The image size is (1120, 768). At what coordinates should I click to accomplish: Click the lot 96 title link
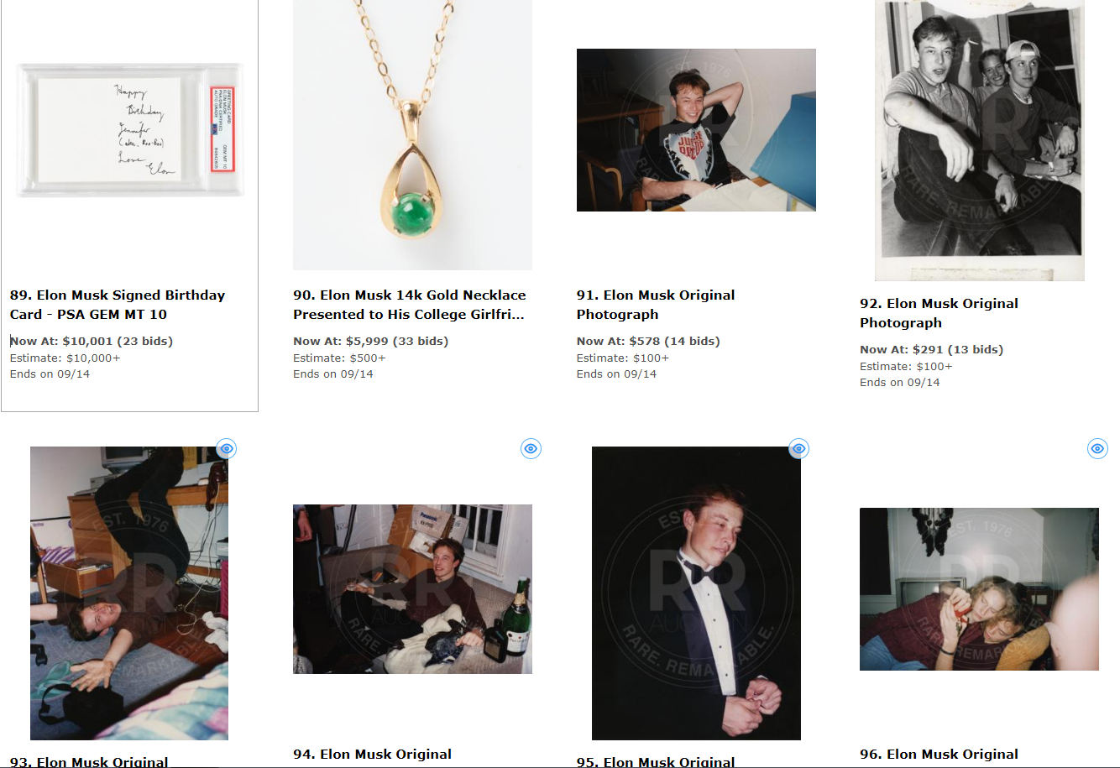[x=939, y=755]
